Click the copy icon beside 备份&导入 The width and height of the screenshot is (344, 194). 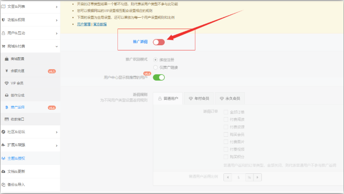[3, 185]
